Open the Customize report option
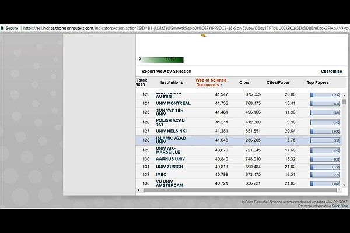The image size is (350, 233). coord(331,71)
